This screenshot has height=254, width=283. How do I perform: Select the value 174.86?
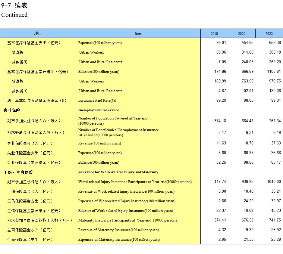tap(220, 72)
